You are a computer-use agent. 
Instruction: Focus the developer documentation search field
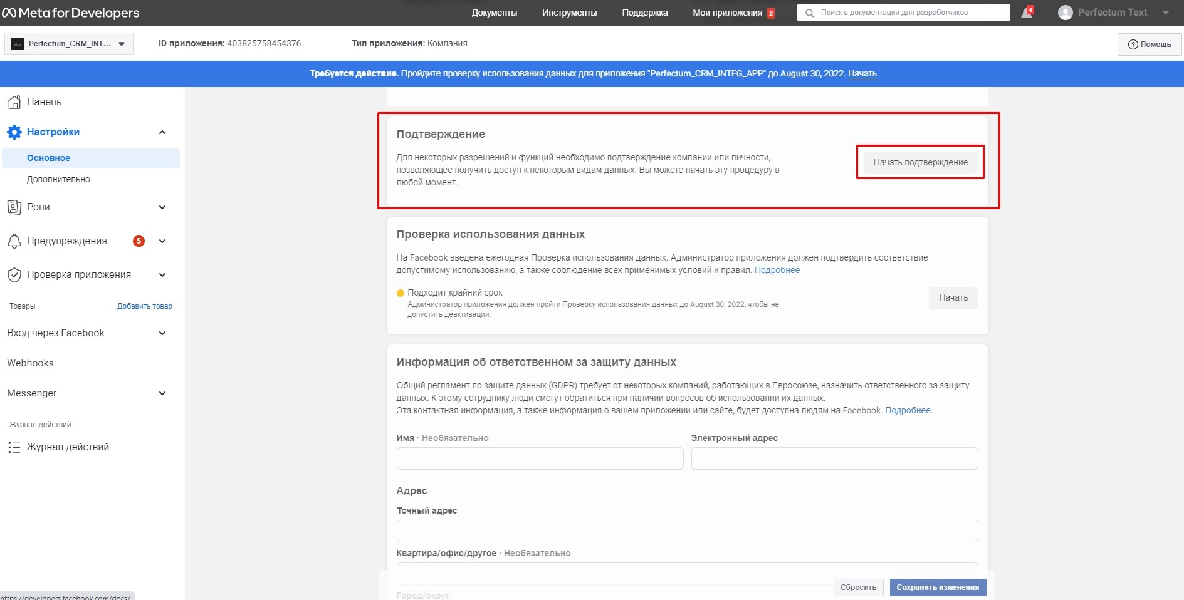(x=903, y=13)
